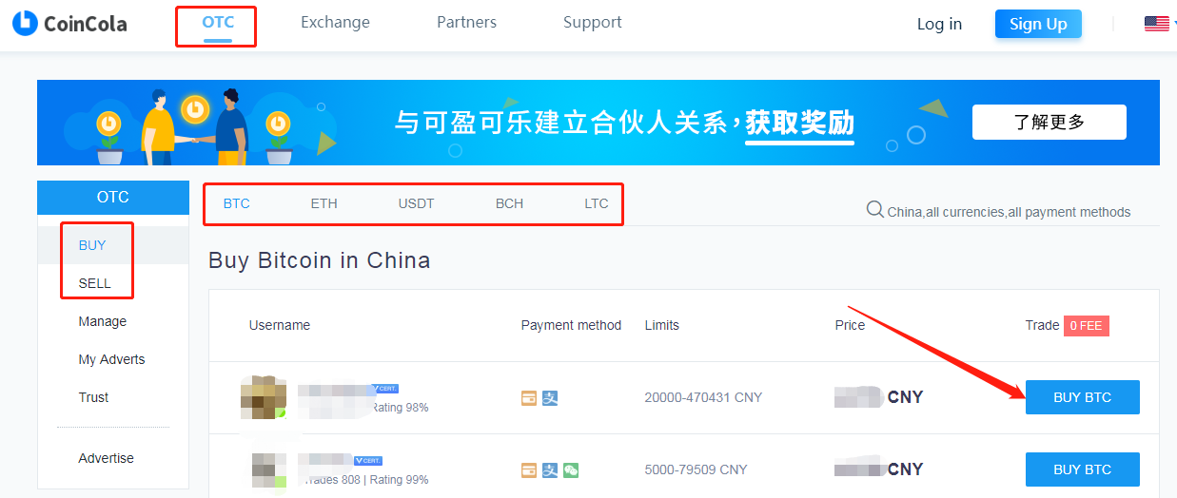Click the Log in link
The image size is (1177, 498).
click(939, 24)
